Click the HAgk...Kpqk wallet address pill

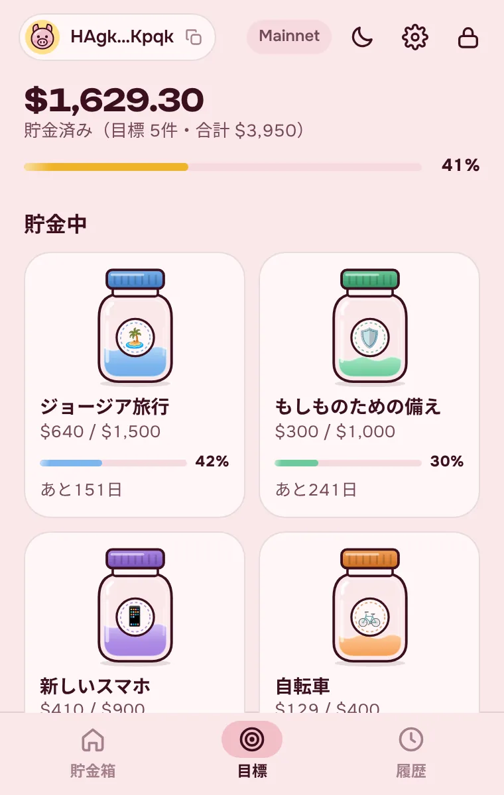[117, 37]
